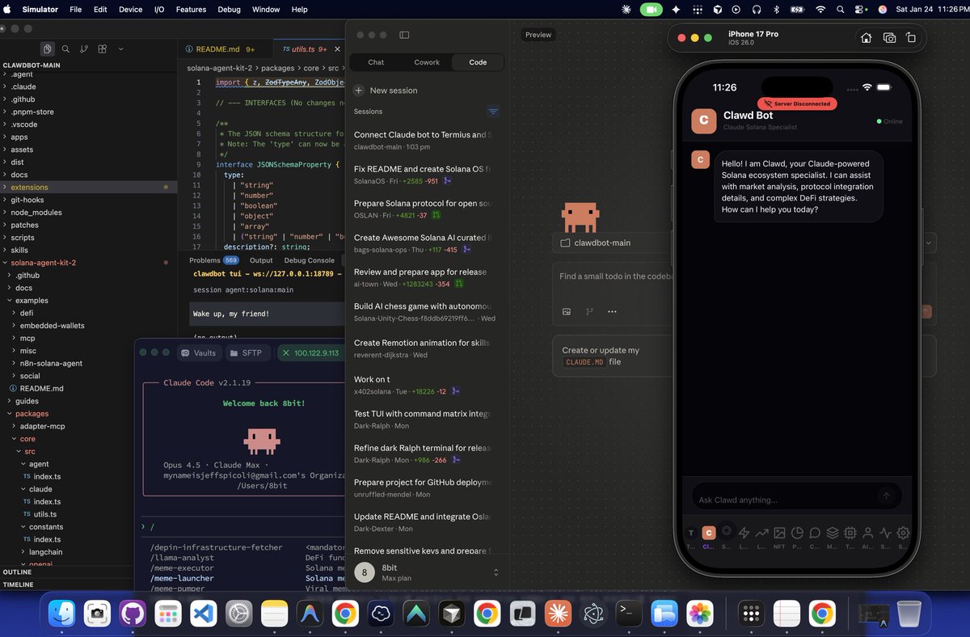Open the Claude app in the Dock

(558, 614)
